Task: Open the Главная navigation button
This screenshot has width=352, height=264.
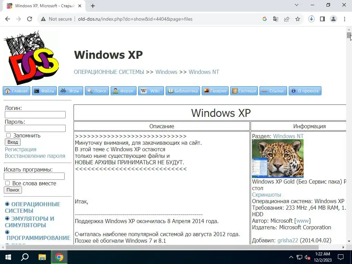Action: pos(16,91)
